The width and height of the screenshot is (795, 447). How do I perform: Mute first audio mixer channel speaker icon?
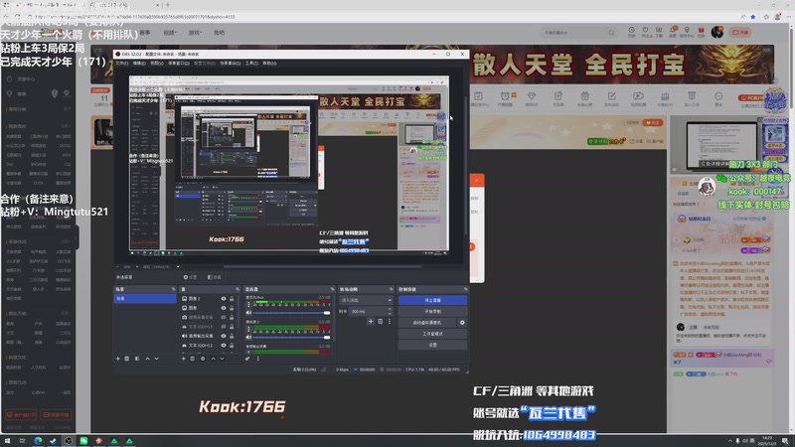click(248, 313)
